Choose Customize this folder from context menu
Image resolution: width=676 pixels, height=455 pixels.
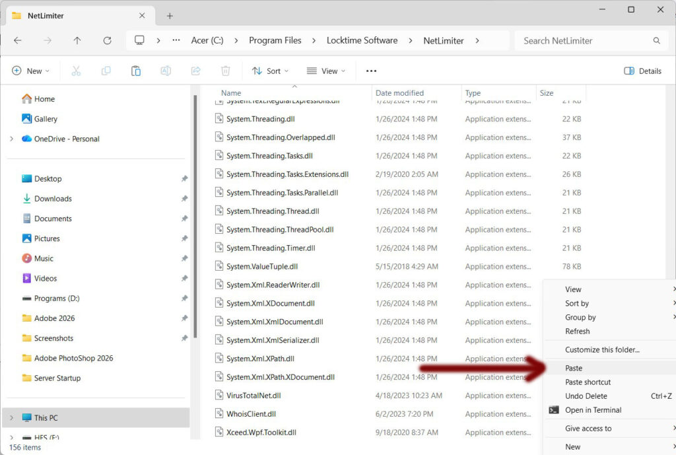[602, 350]
